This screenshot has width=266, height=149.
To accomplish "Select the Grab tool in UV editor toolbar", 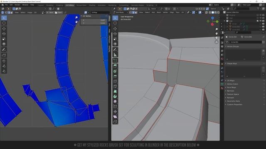I will [x=4, y=61].
